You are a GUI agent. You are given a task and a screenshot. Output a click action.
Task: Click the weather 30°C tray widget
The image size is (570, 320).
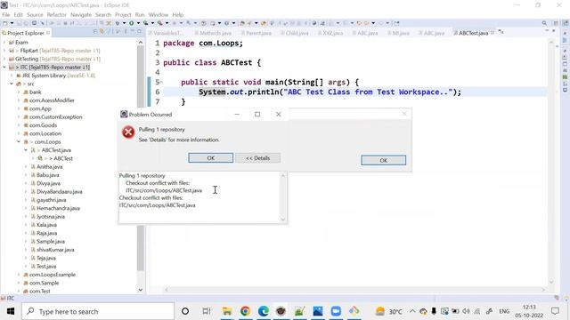pos(389,311)
